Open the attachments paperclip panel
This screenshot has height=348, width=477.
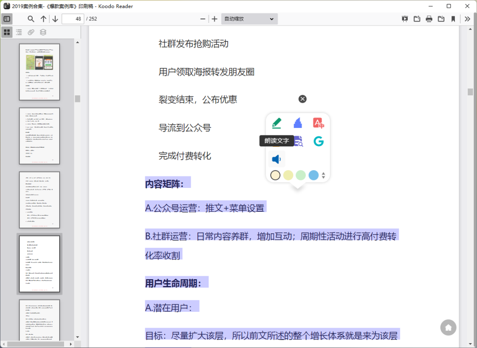click(30, 32)
